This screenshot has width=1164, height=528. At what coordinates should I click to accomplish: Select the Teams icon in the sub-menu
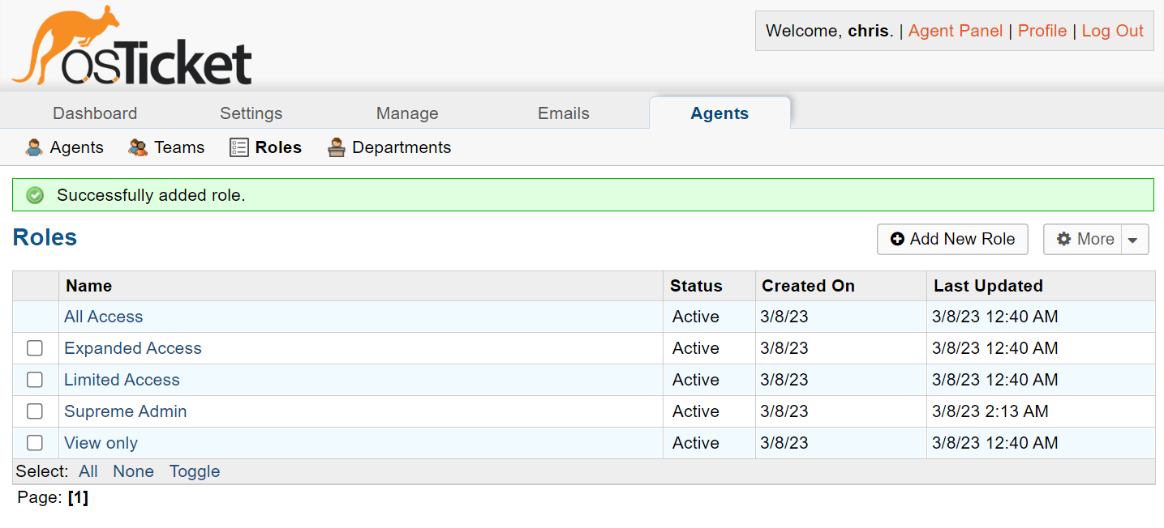(x=137, y=147)
